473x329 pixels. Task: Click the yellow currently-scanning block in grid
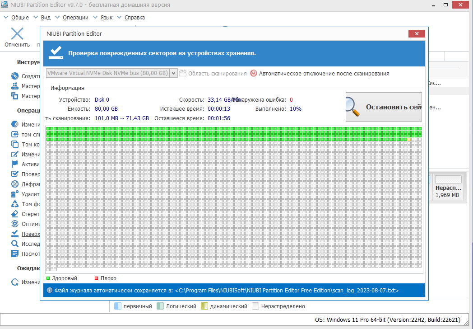click(409, 139)
